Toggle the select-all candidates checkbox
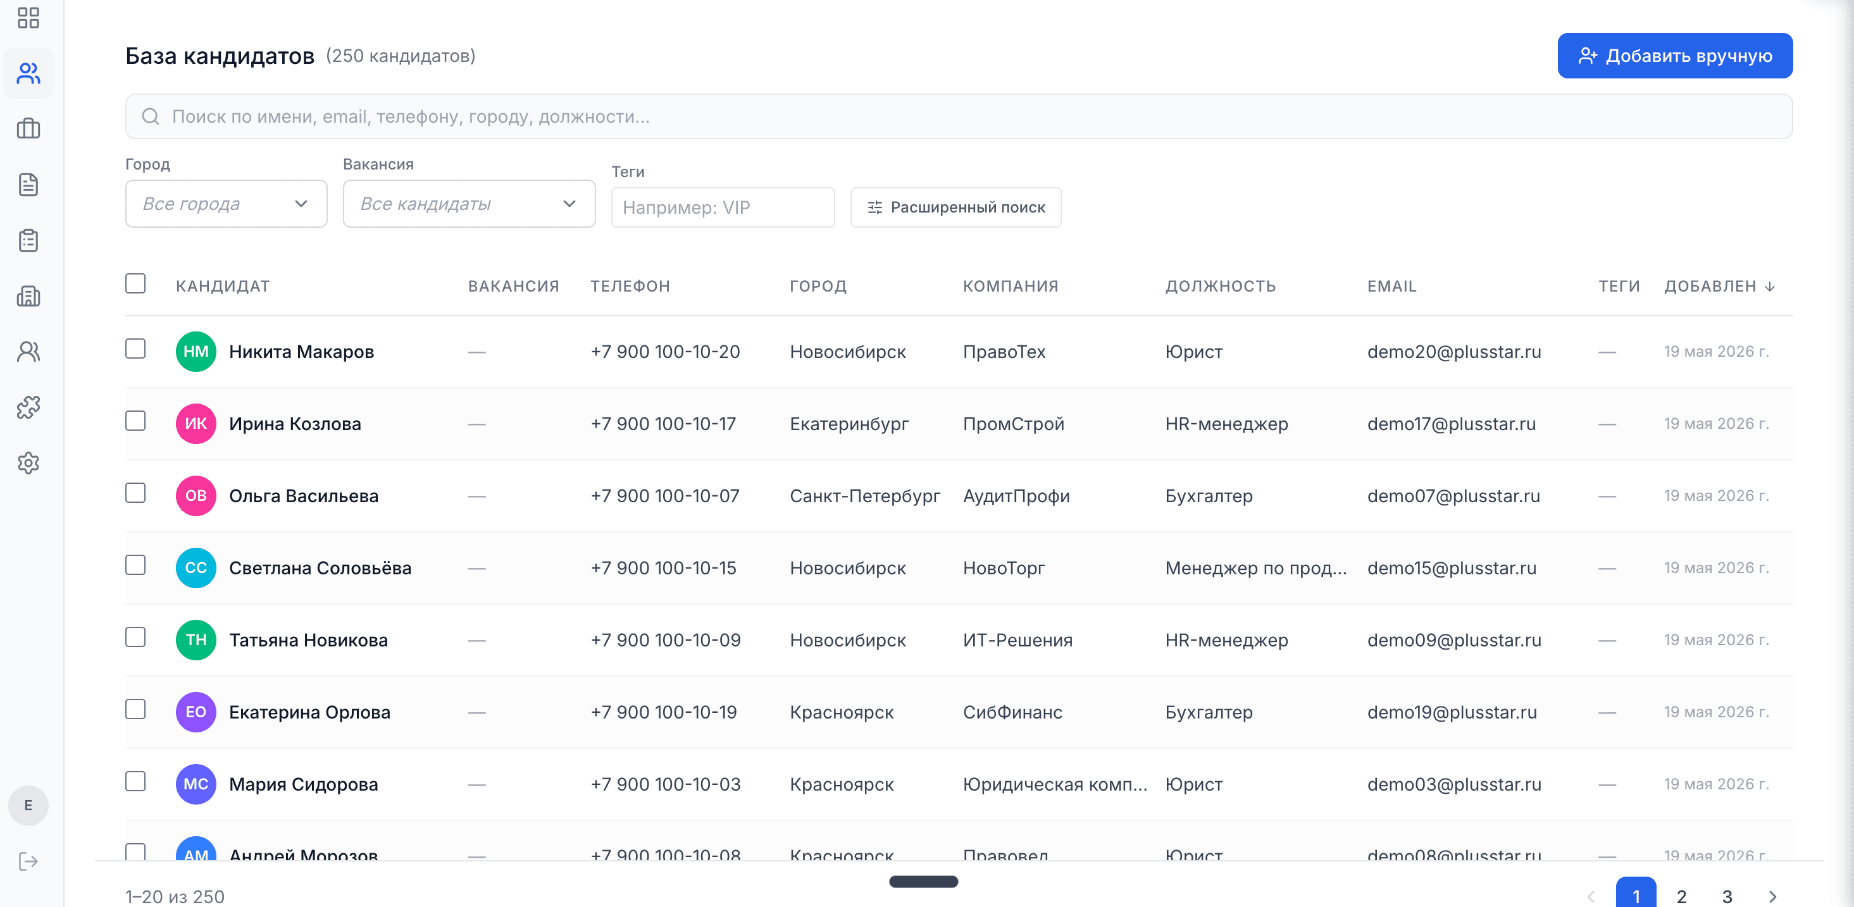The height and width of the screenshot is (907, 1854). (135, 283)
